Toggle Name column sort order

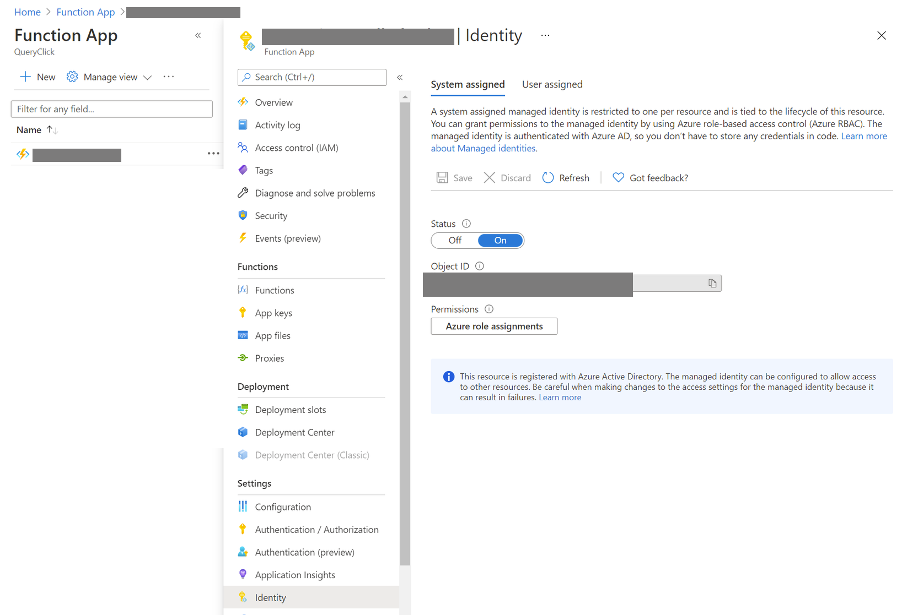(x=52, y=130)
